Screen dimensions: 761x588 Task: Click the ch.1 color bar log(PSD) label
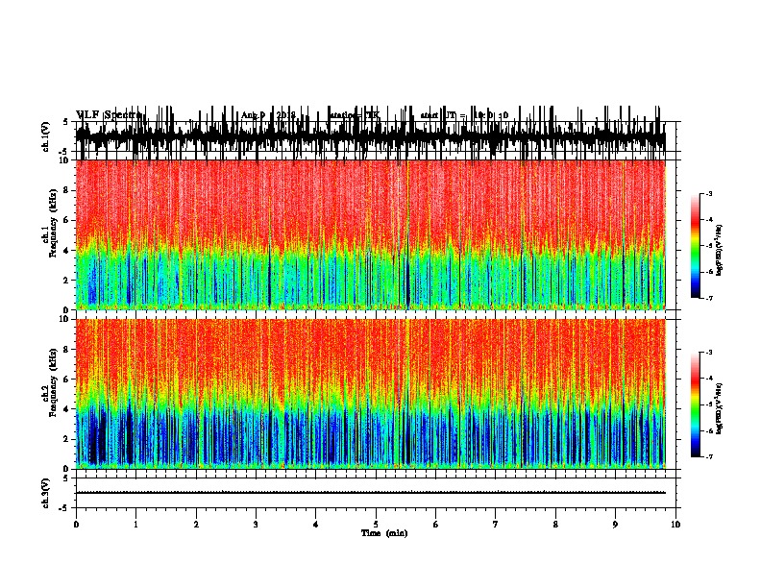[x=720, y=250]
